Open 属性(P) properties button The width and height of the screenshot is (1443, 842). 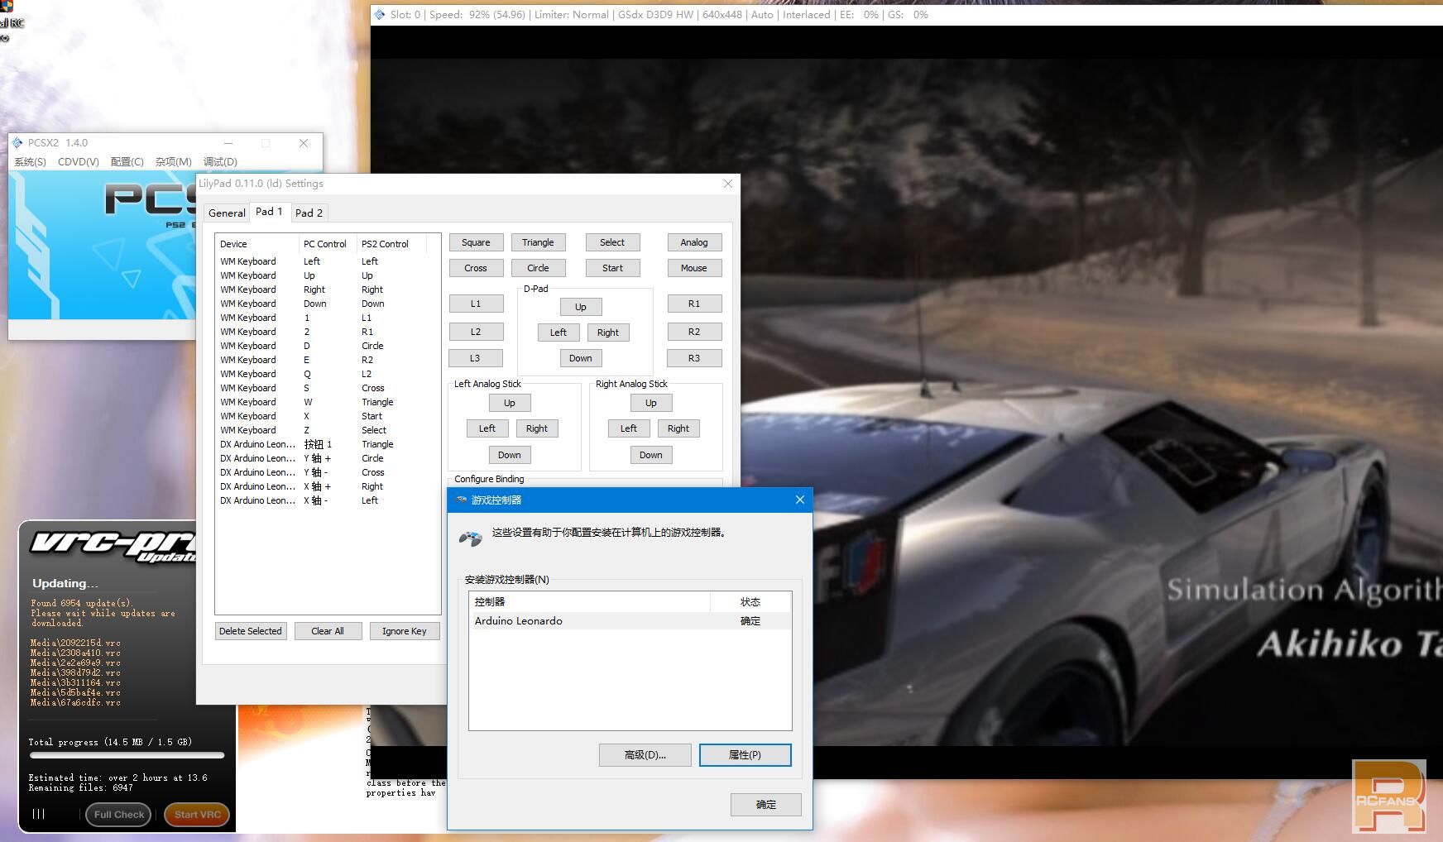[x=745, y=755]
